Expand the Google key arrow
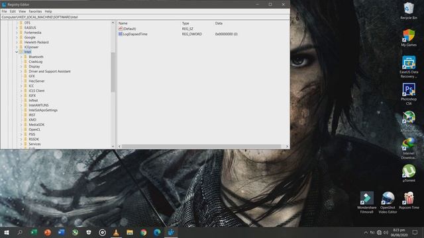This screenshot has height=238, width=424. click(17, 37)
